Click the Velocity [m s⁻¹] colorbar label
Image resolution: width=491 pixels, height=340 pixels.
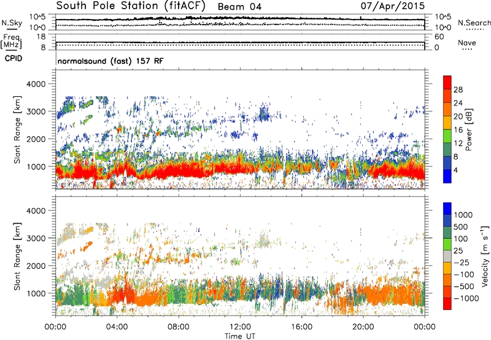pos(485,256)
